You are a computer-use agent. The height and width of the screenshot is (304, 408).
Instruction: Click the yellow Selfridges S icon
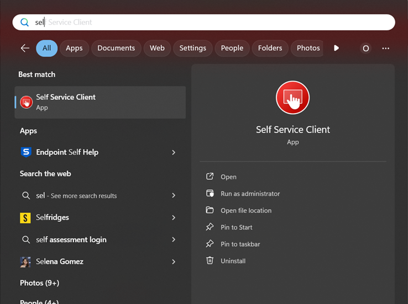pos(25,218)
